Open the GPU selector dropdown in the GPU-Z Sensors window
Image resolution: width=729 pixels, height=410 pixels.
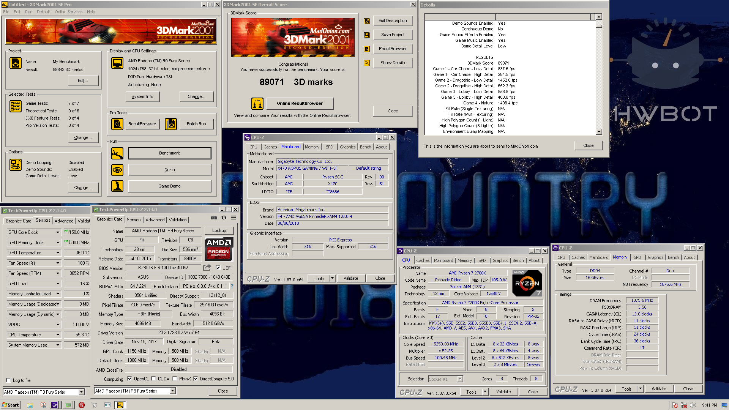click(81, 392)
